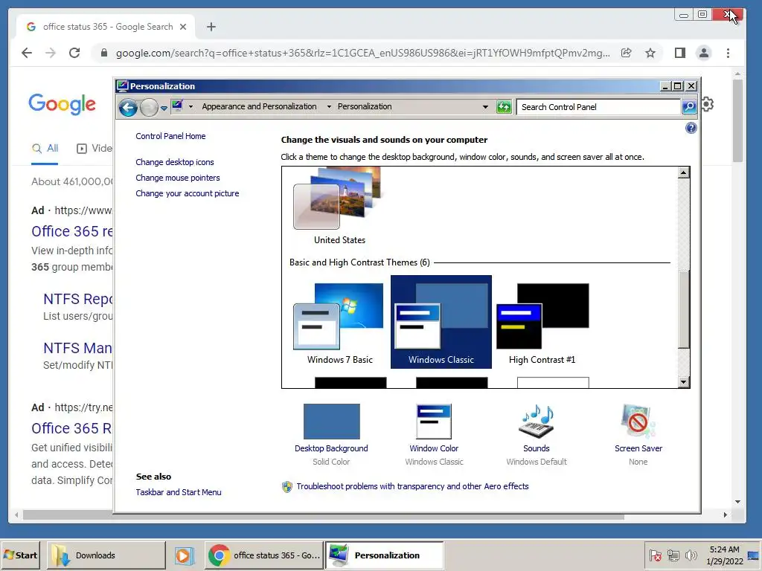The image size is (762, 571).
Task: Open Change desktop icons link
Action: (x=174, y=162)
